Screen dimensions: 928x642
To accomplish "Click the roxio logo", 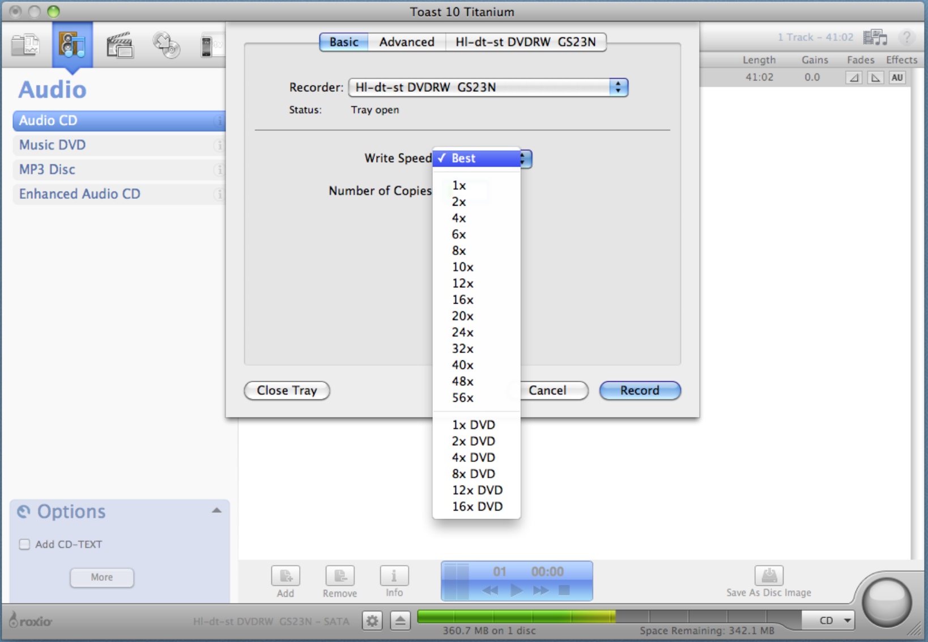I will coord(31,620).
